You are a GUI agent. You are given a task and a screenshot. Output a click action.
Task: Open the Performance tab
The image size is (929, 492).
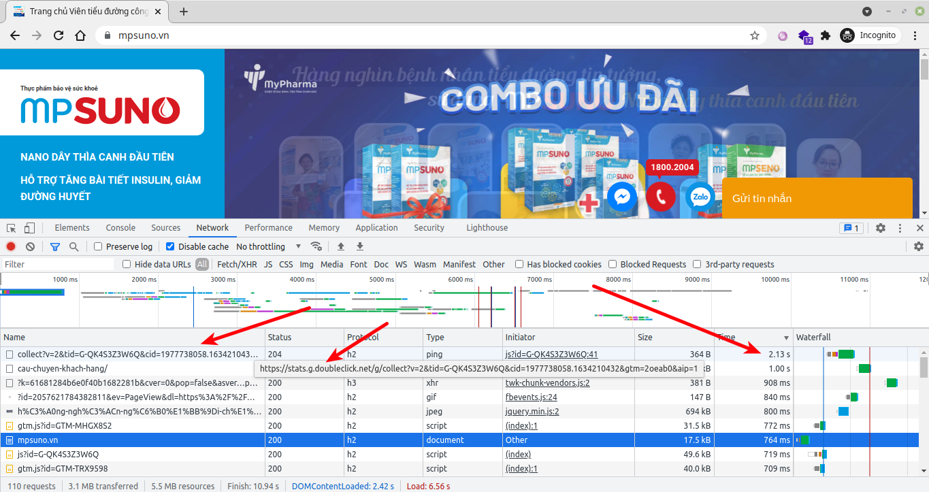tap(268, 228)
